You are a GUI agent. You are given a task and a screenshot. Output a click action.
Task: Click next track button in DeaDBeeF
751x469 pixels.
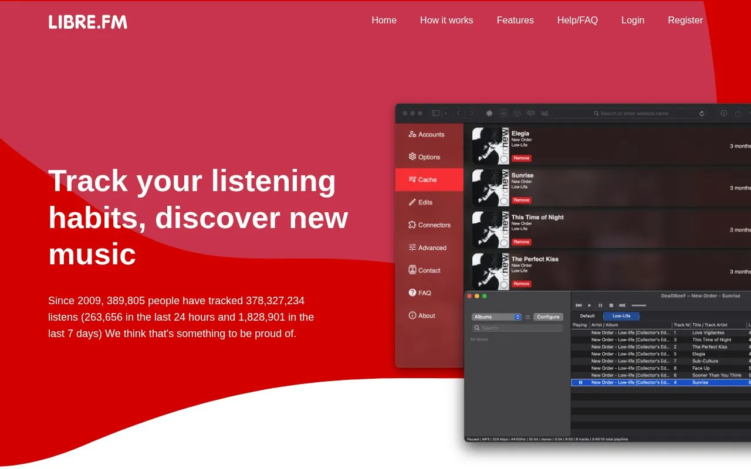tap(622, 305)
